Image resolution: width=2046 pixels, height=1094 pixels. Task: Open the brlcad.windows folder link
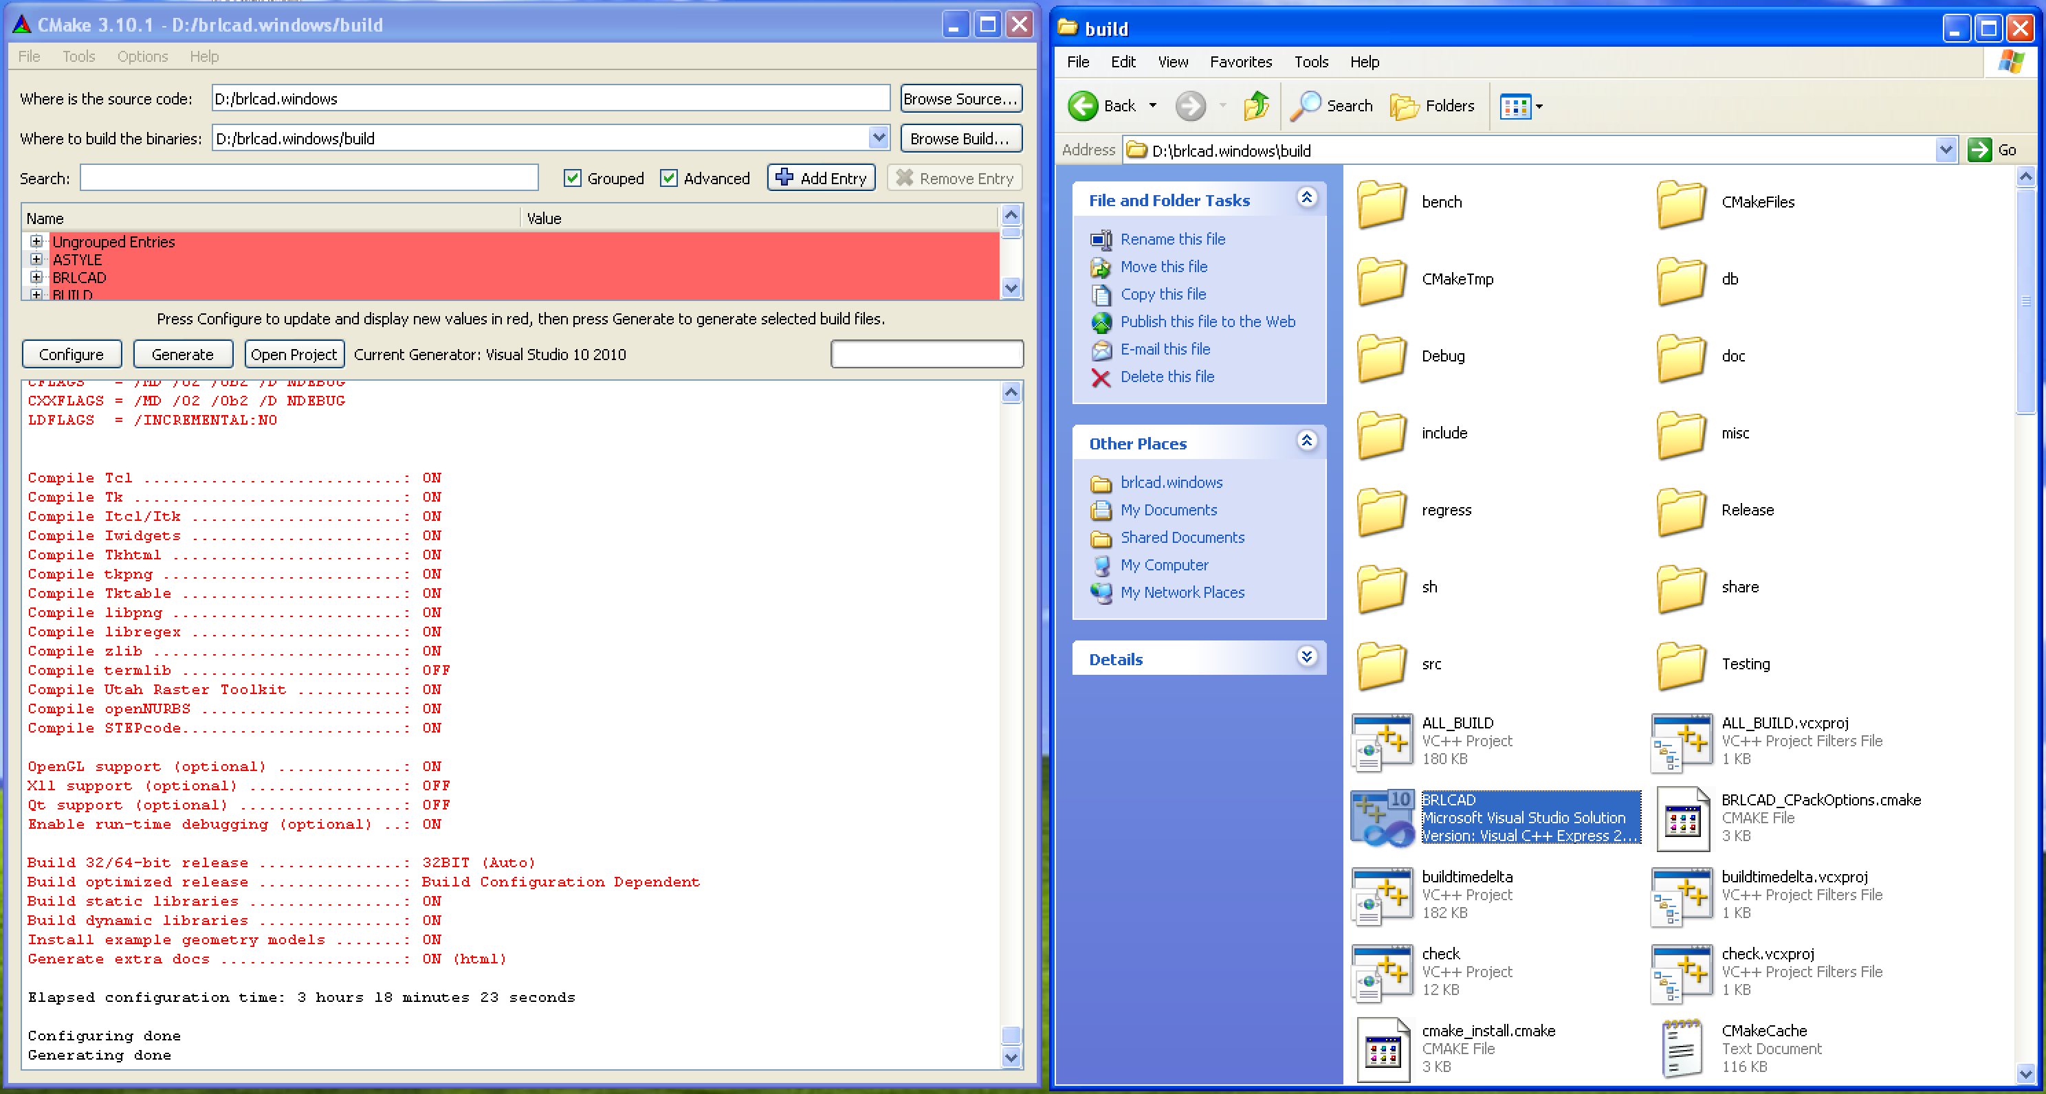tap(1171, 482)
